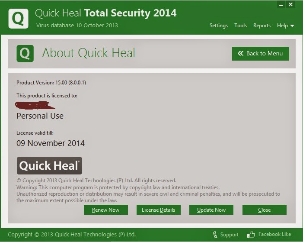Image resolution: width=303 pixels, height=242 pixels.
Task: Click the Facebook thumbs-up icon
Action: (x=251, y=234)
